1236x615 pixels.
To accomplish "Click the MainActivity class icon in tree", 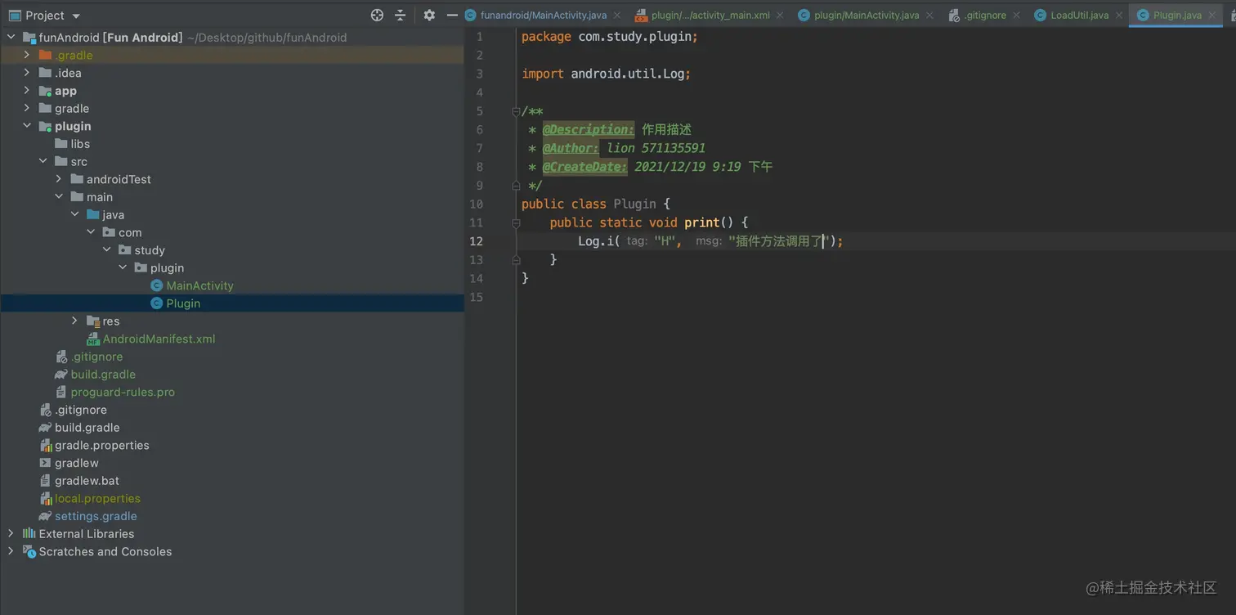I will [157, 285].
